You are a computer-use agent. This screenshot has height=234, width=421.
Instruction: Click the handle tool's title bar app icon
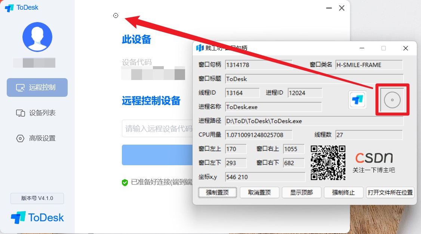[x=200, y=48]
